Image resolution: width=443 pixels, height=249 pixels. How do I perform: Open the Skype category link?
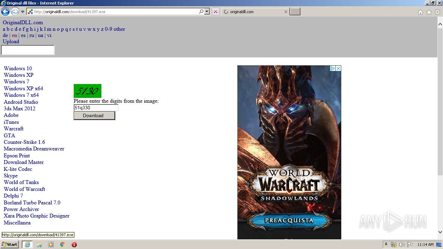pos(11,176)
